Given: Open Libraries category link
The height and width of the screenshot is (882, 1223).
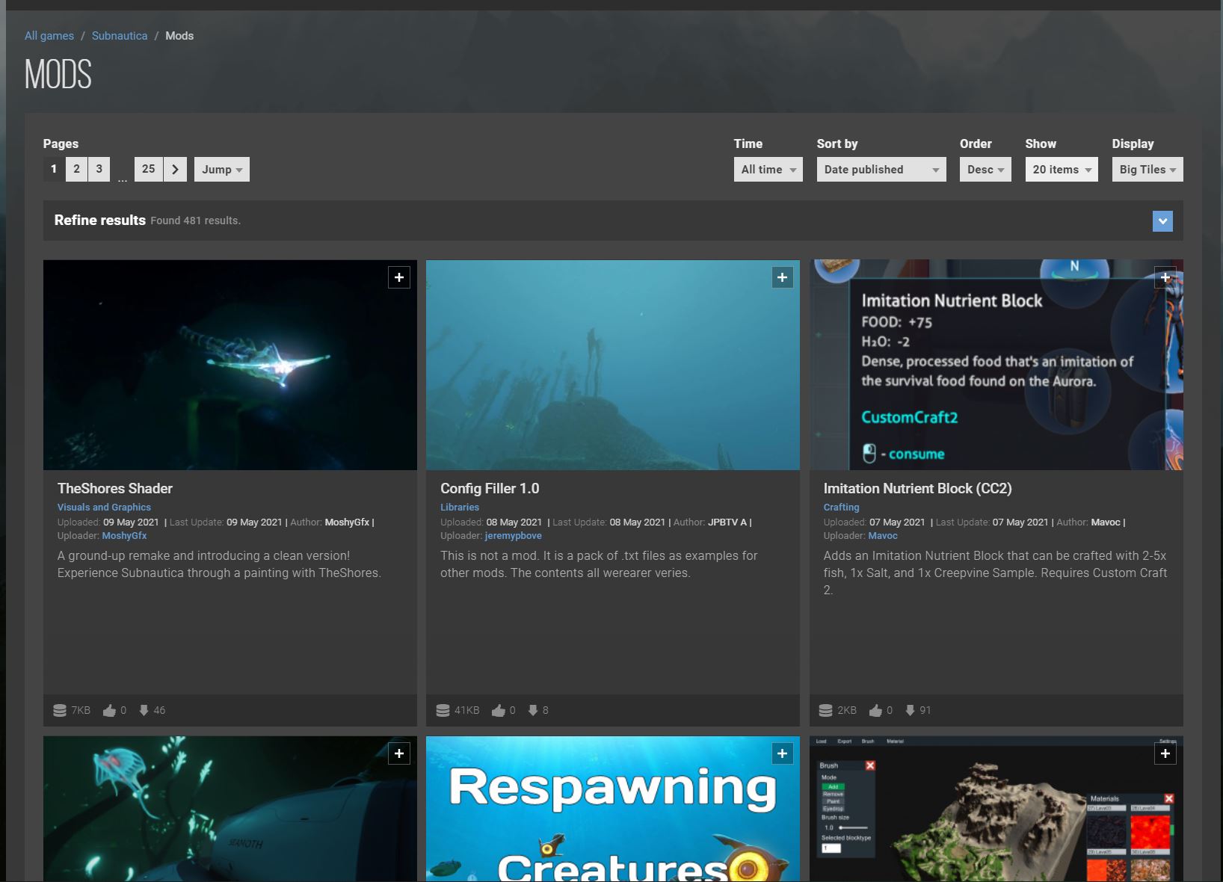Looking at the screenshot, I should 460,507.
